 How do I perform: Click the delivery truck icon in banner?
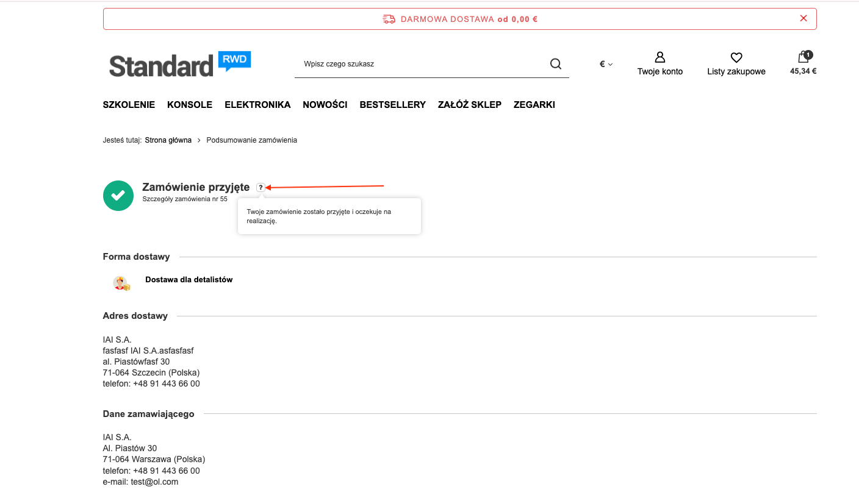(389, 19)
